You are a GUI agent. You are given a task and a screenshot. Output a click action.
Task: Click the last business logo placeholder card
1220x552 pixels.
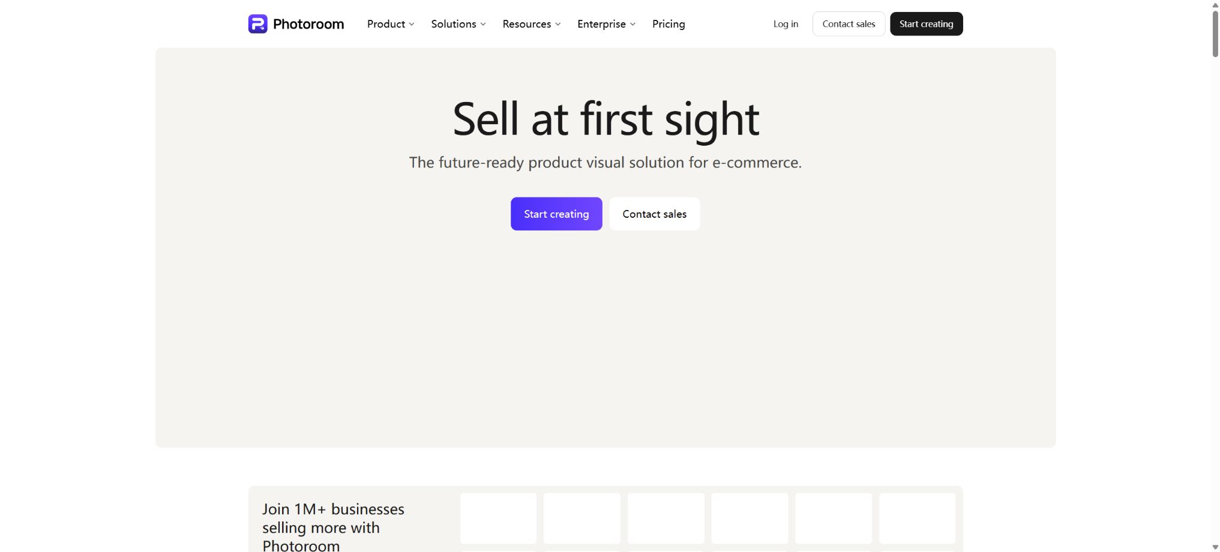(x=917, y=518)
